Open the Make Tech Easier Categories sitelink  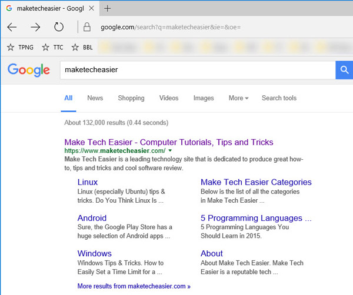pos(256,182)
